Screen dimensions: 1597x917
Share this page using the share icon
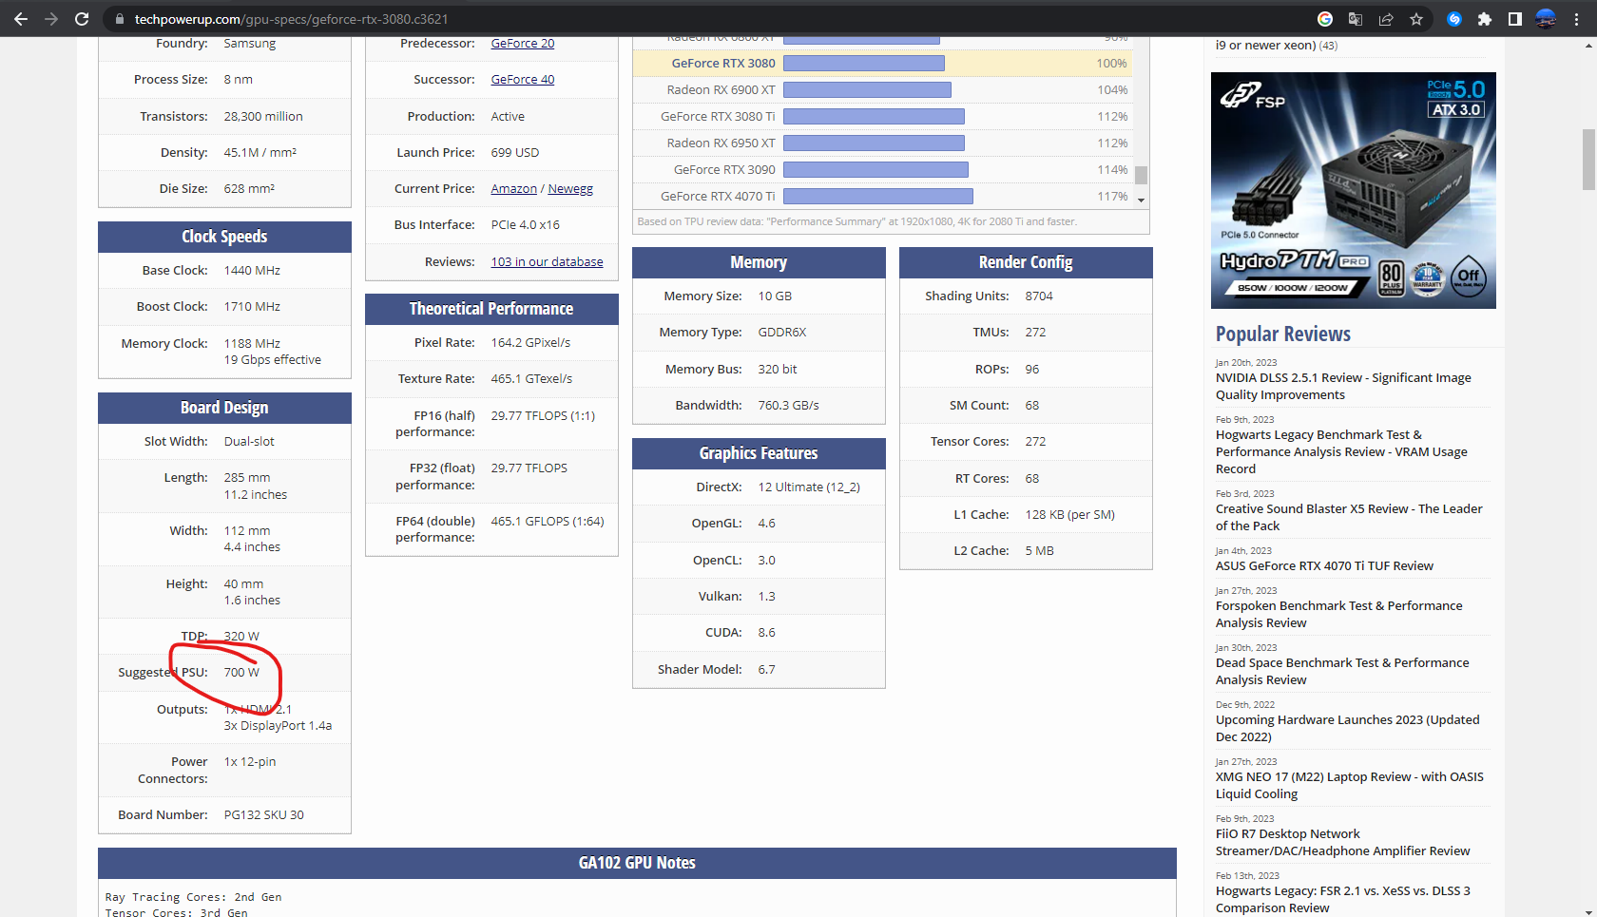pos(1386,19)
